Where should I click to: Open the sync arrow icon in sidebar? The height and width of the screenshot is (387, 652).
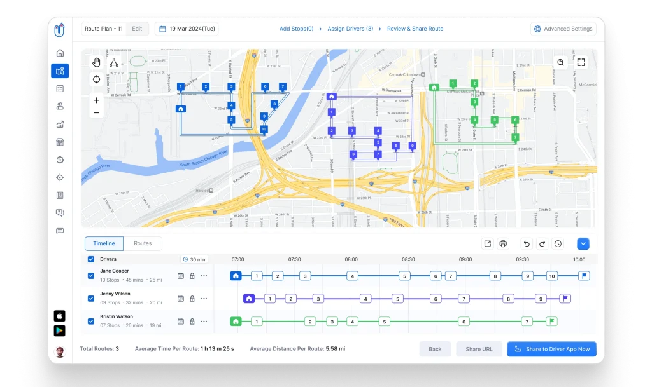[x=60, y=160]
